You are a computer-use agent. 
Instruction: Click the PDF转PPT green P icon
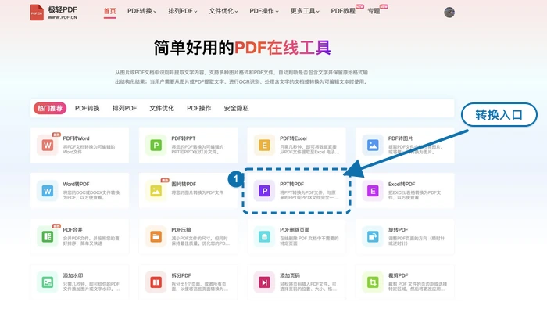[x=156, y=145]
